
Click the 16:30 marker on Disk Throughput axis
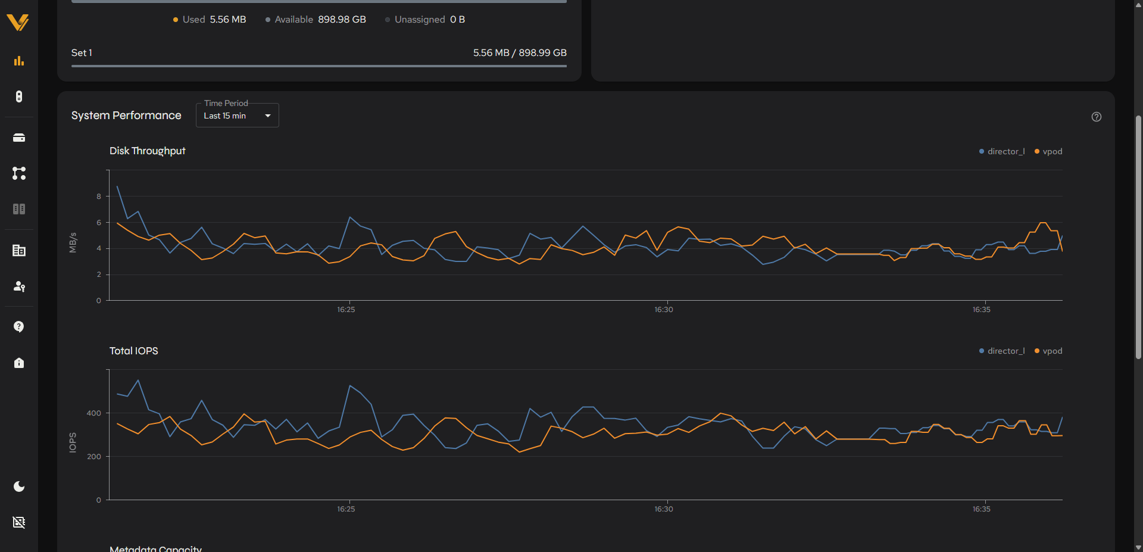pyautogui.click(x=664, y=310)
